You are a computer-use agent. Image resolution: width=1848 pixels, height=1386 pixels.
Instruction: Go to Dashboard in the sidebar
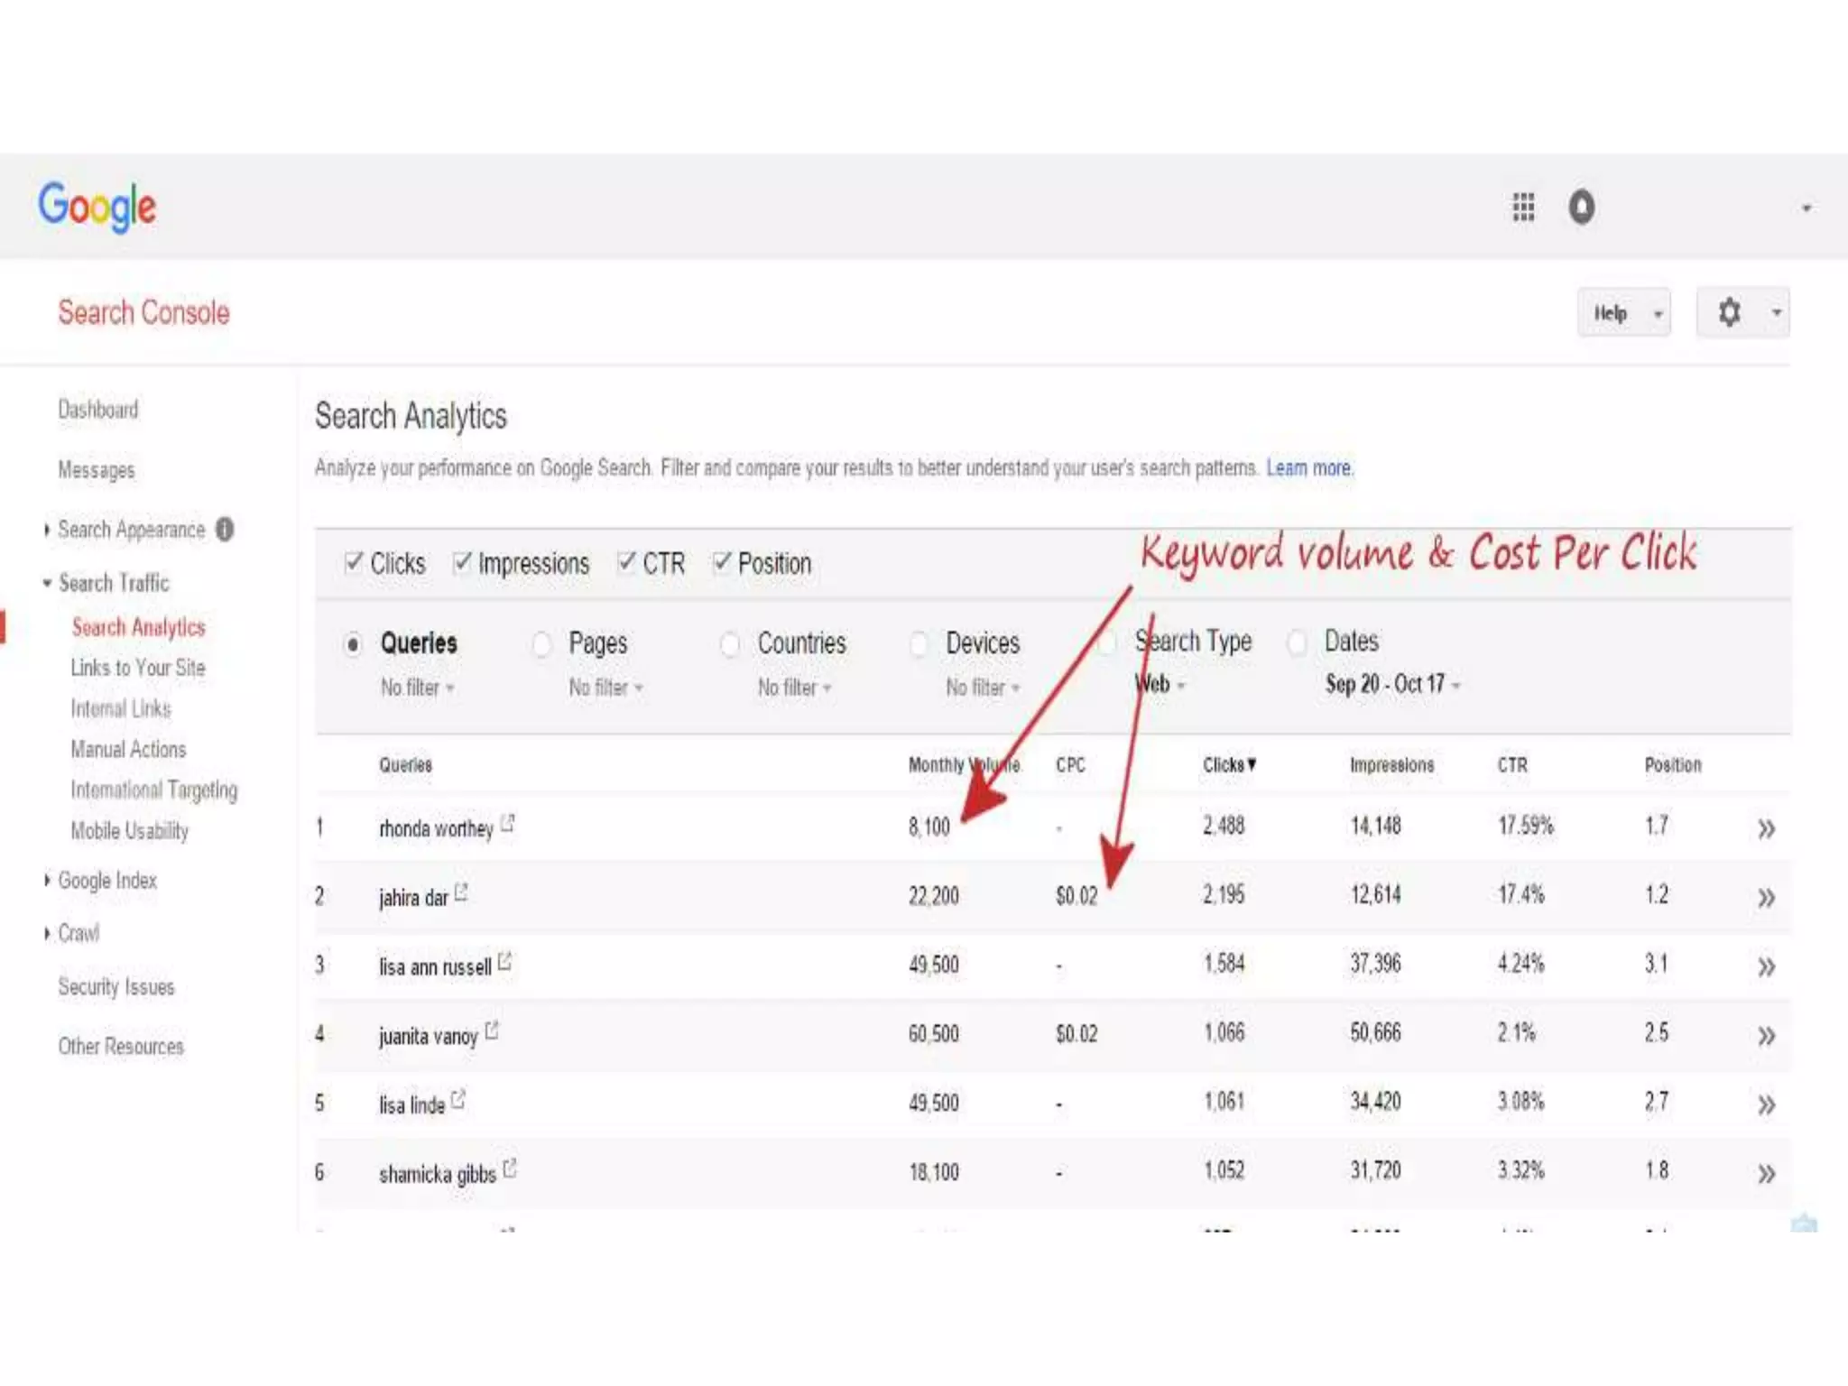[98, 410]
